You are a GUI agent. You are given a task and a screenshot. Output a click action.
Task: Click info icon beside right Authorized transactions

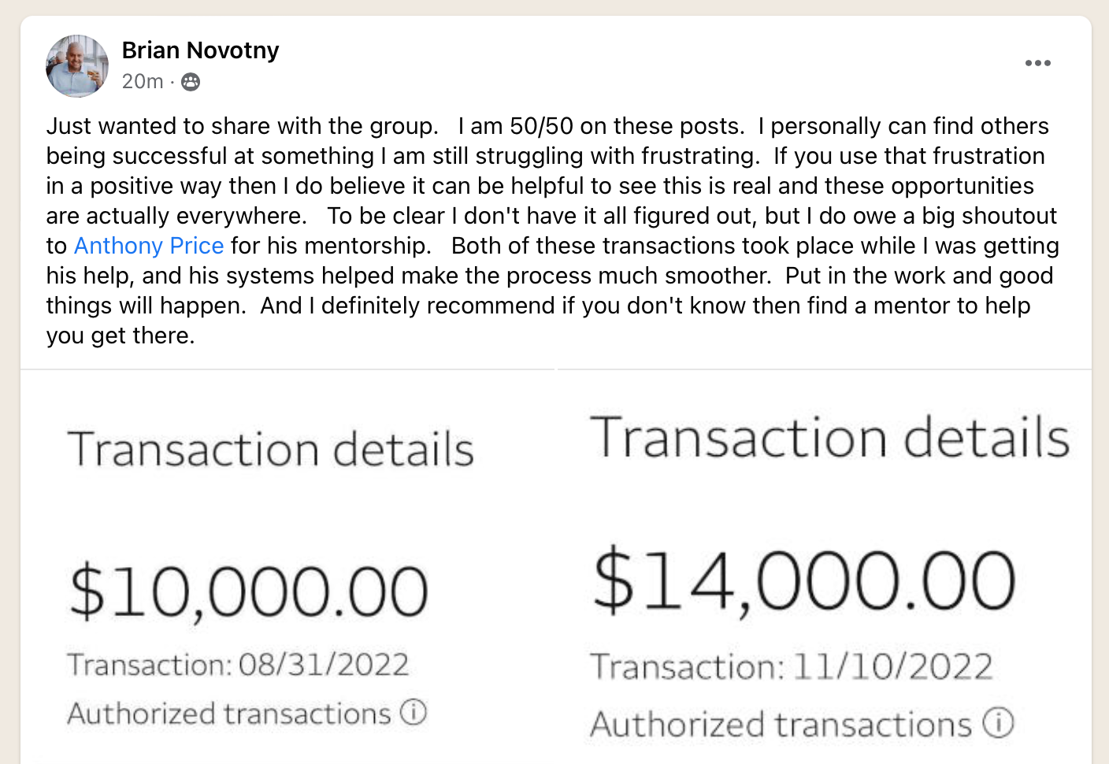pos(999,722)
